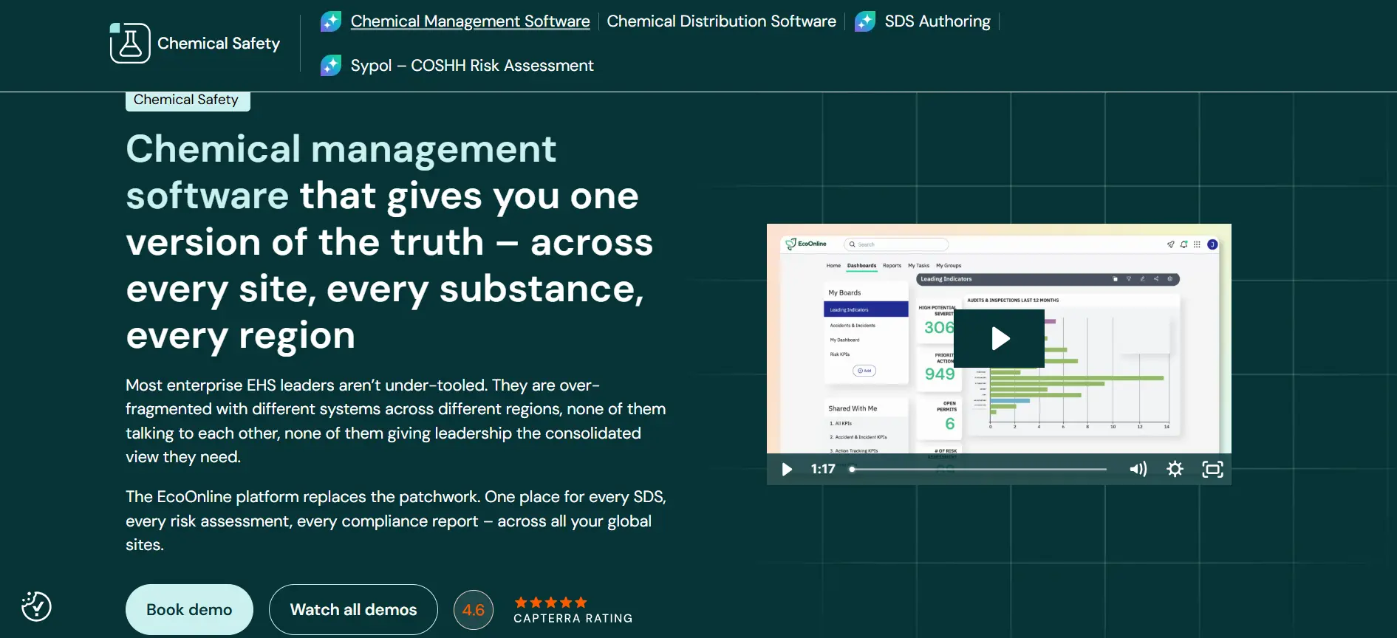Click the Chemical Safety tag label
This screenshot has width=1397, height=638.
[x=188, y=100]
